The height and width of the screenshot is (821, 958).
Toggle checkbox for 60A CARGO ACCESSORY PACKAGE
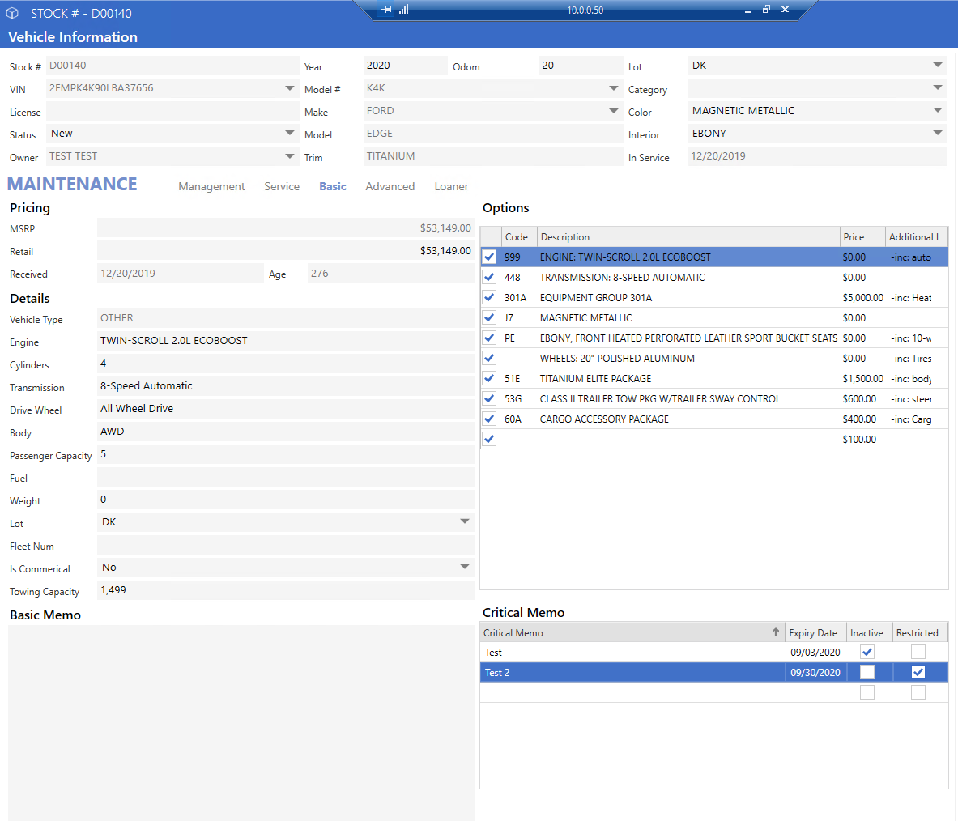[x=489, y=419]
